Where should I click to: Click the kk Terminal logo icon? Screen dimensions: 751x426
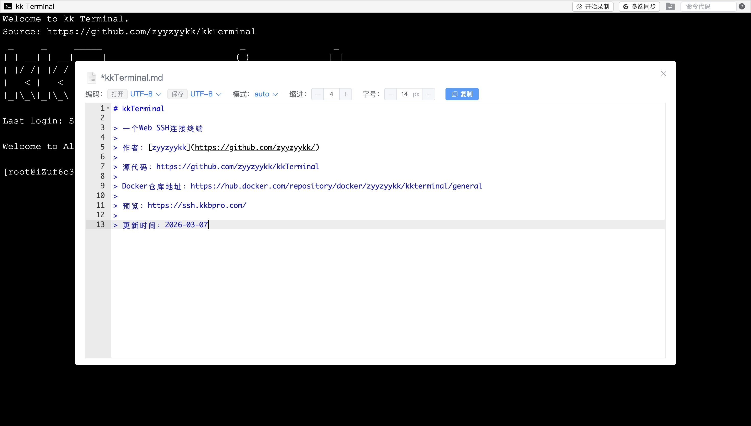8,6
